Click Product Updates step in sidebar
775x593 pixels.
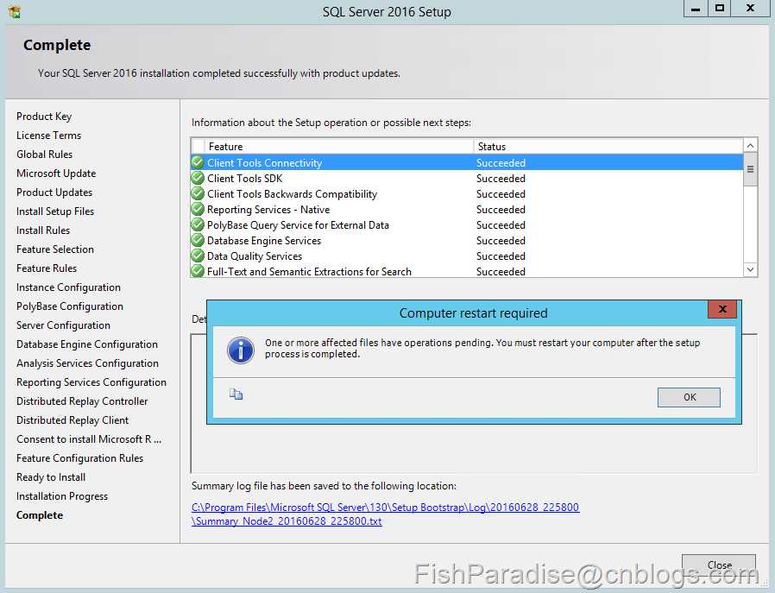tap(54, 192)
